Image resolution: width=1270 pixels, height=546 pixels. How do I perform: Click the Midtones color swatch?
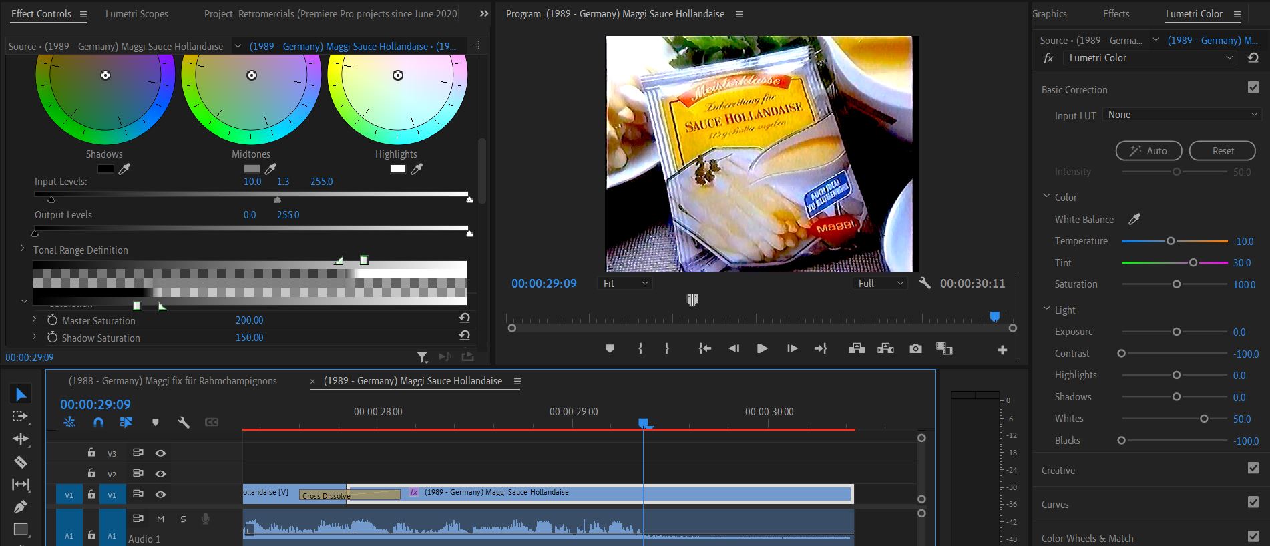252,169
